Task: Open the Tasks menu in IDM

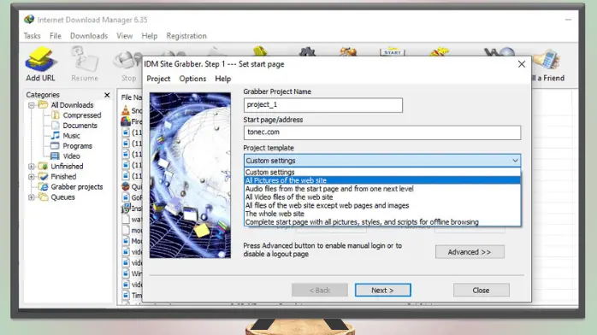Action: (32, 36)
